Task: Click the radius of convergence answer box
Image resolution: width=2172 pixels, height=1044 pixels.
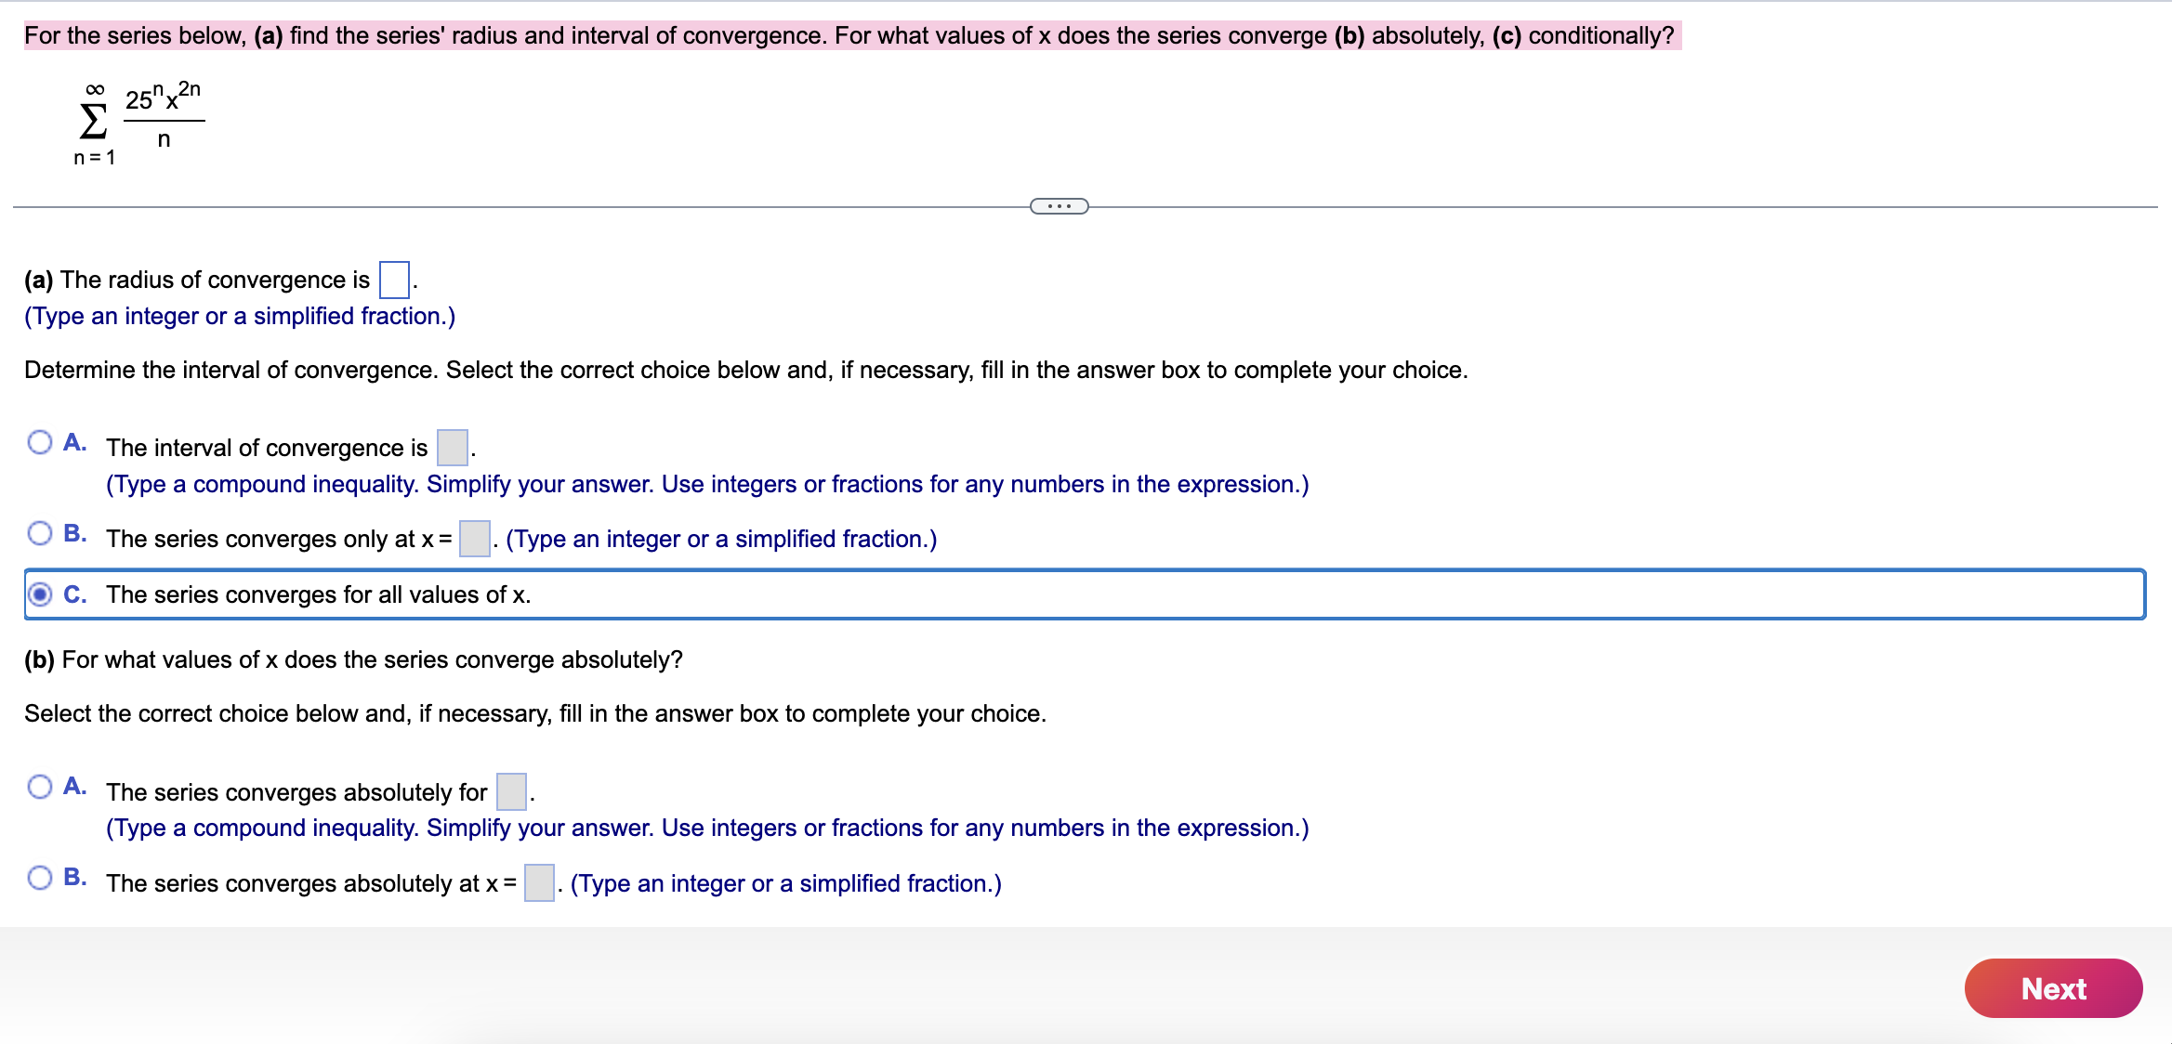Action: click(x=395, y=280)
